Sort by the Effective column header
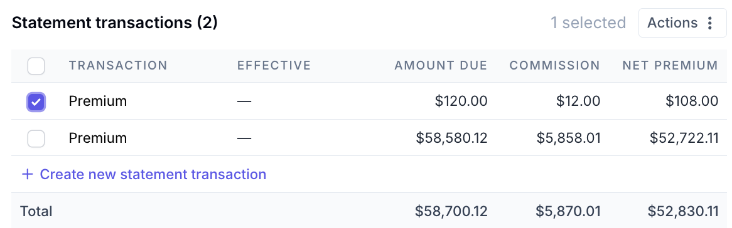Viewport: 732px width, 228px height. [274, 65]
